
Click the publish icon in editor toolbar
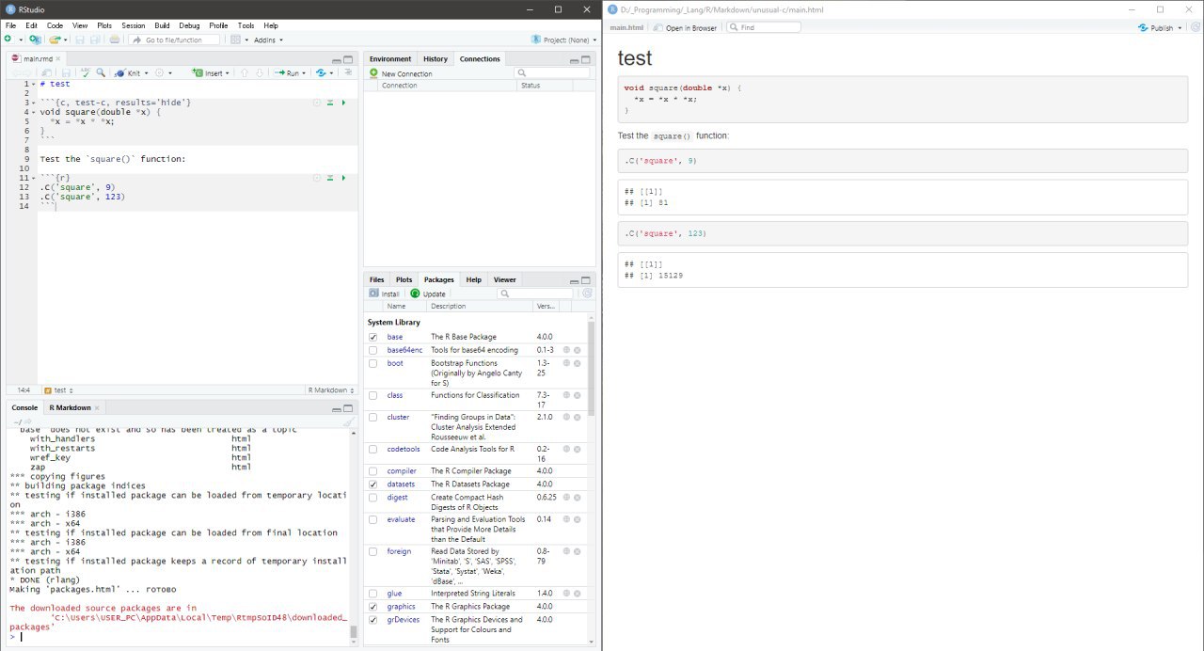pyautogui.click(x=323, y=72)
